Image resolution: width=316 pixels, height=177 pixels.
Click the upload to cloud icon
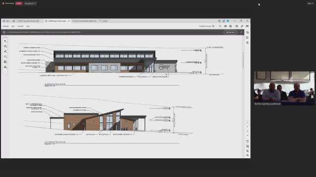coord(225,26)
